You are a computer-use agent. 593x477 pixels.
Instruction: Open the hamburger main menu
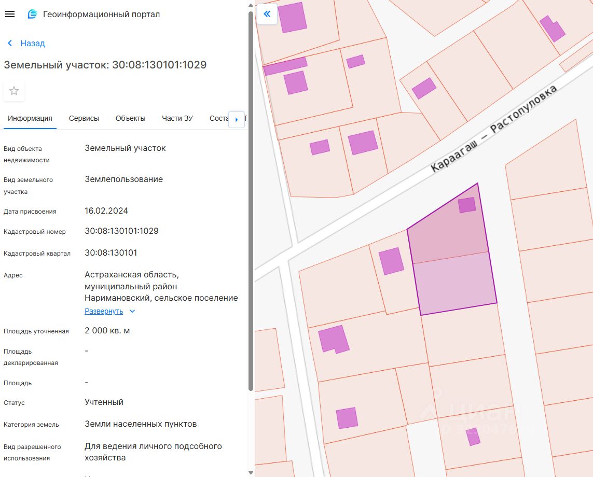(x=9, y=14)
